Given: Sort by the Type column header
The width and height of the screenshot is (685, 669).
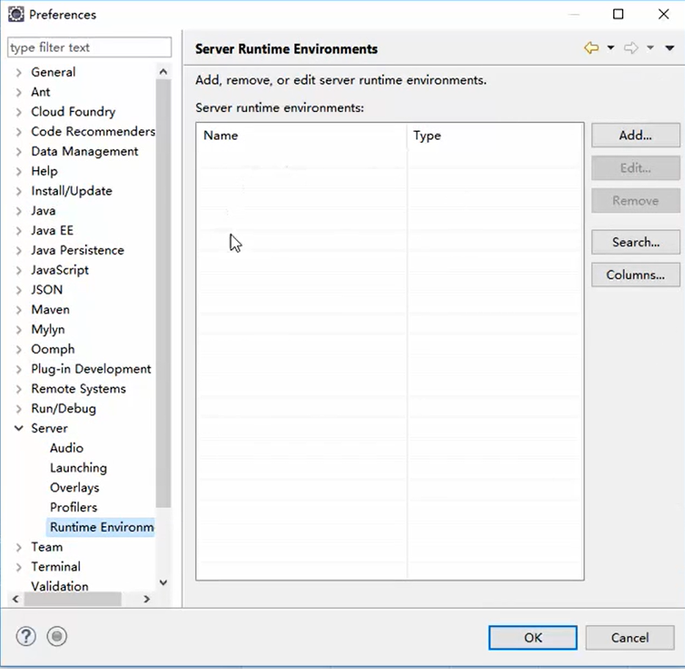Looking at the screenshot, I should [495, 136].
